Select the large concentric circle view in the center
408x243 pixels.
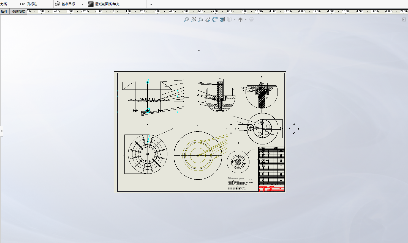198,155
